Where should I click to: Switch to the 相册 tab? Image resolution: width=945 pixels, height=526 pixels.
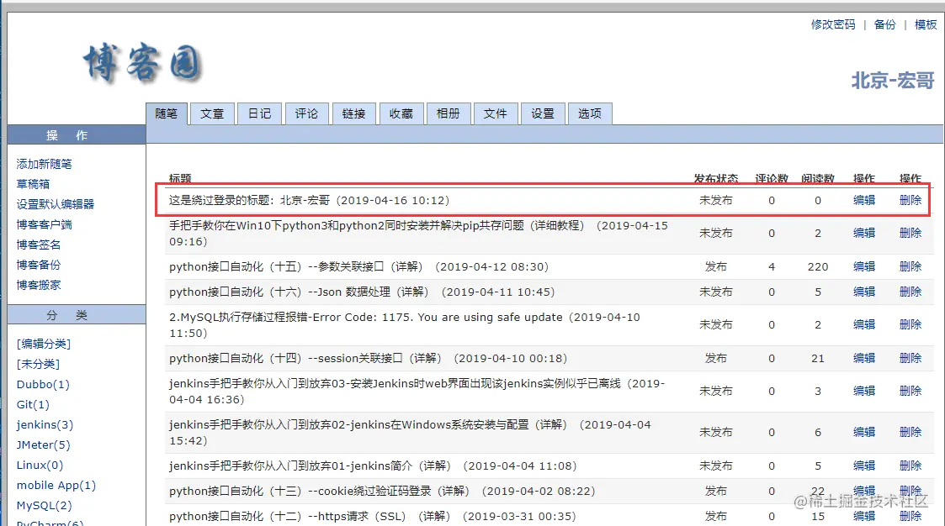448,113
